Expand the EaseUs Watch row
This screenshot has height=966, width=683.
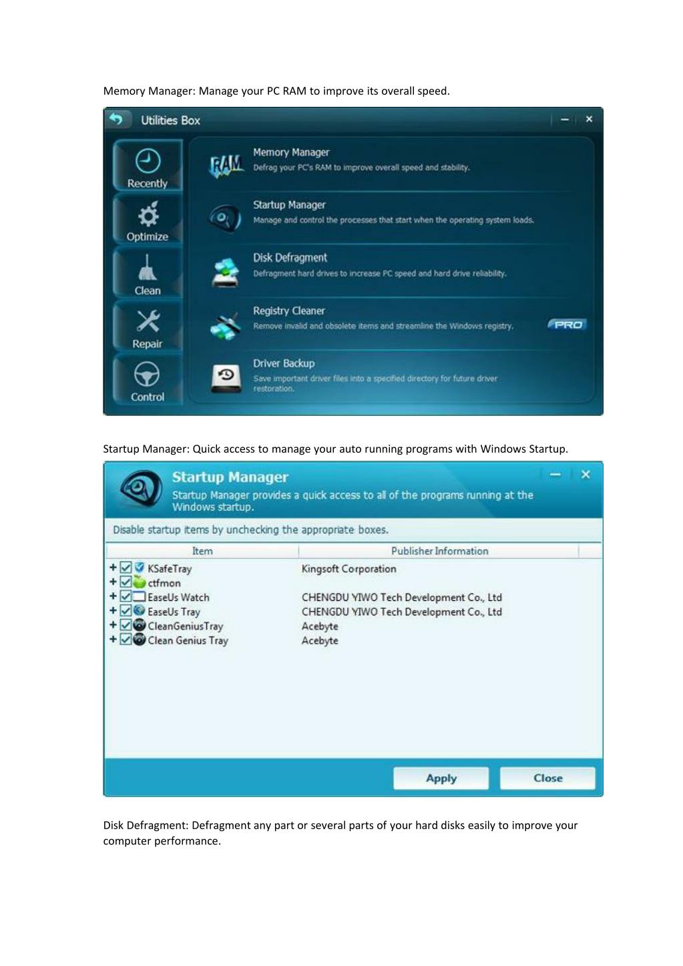tap(113, 596)
